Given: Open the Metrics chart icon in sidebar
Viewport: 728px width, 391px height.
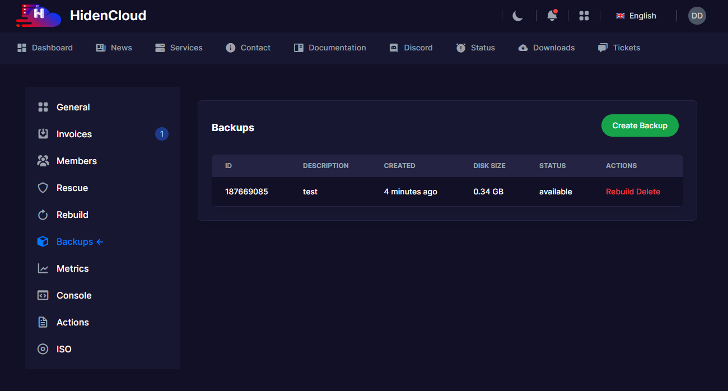Looking at the screenshot, I should [x=43, y=268].
